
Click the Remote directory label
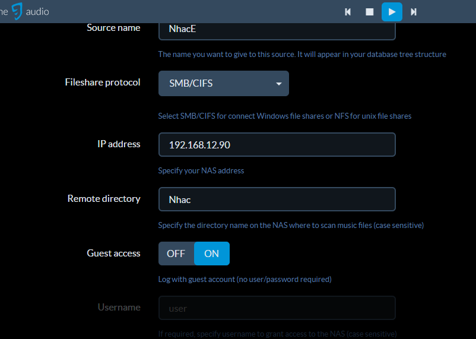click(x=104, y=199)
